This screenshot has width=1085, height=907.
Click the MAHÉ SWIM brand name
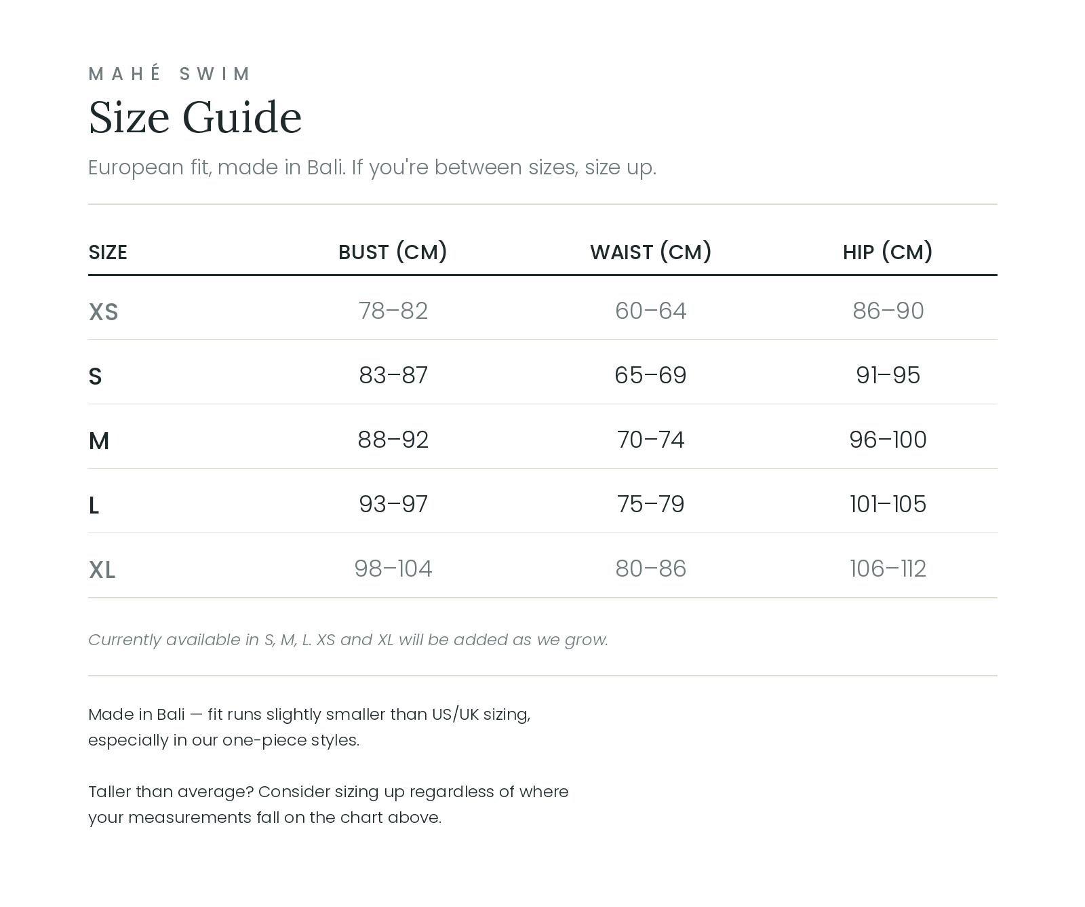(170, 73)
